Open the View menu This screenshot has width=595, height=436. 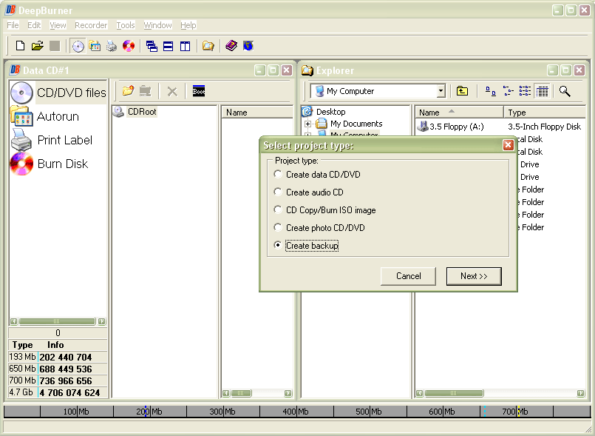pyautogui.click(x=58, y=25)
